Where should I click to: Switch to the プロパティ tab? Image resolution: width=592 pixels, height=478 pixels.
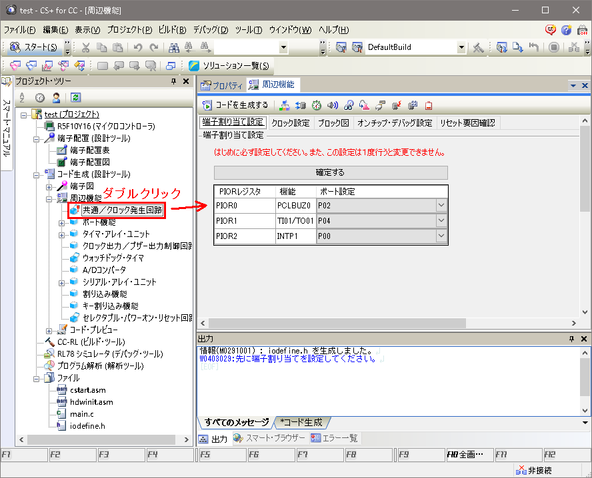pyautogui.click(x=221, y=85)
